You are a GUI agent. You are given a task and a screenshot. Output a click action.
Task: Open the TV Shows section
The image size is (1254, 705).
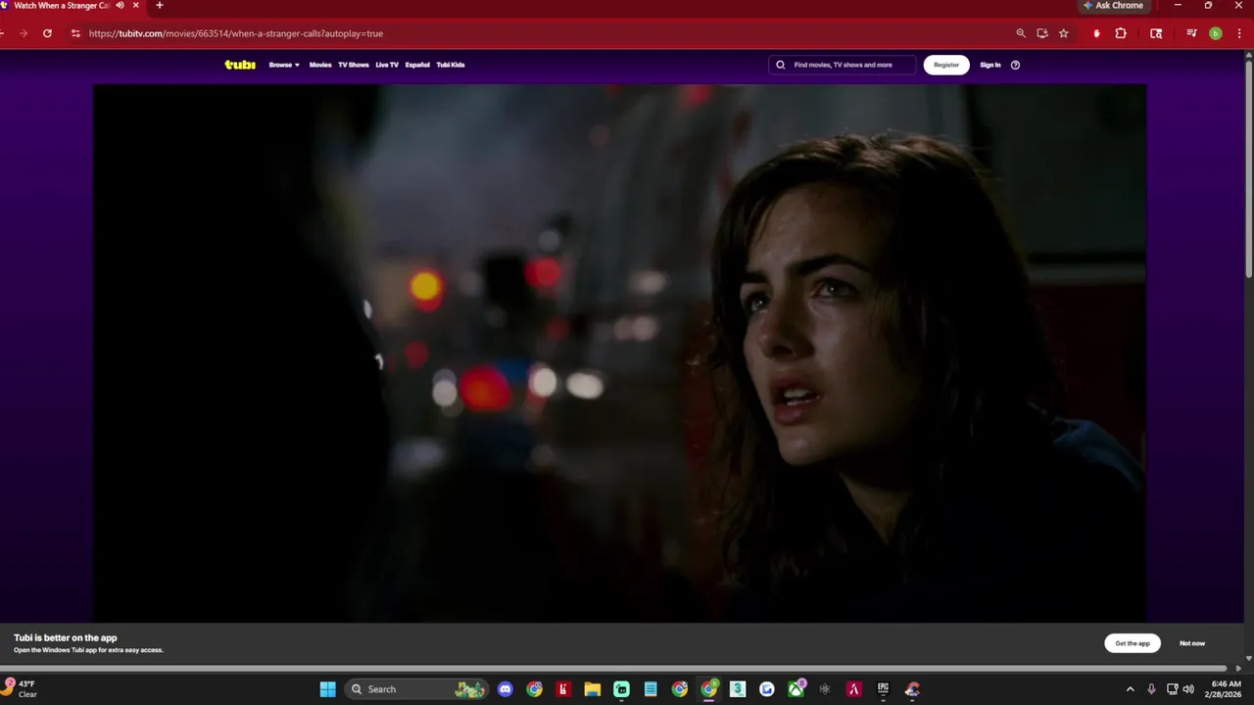354,65
